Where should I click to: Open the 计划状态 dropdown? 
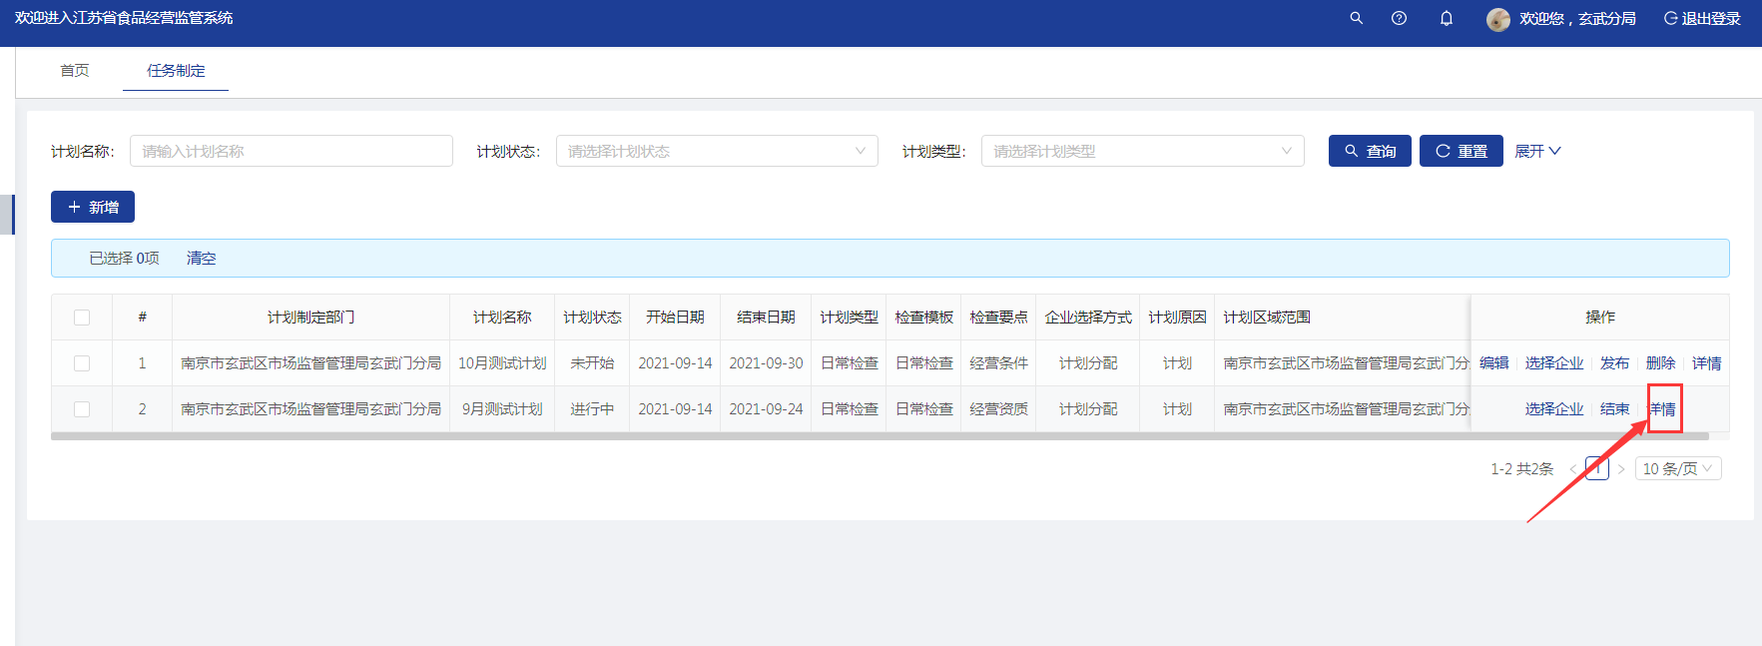[x=717, y=151]
